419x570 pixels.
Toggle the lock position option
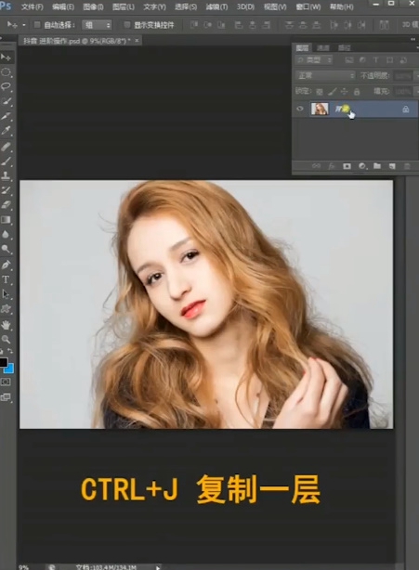point(344,92)
